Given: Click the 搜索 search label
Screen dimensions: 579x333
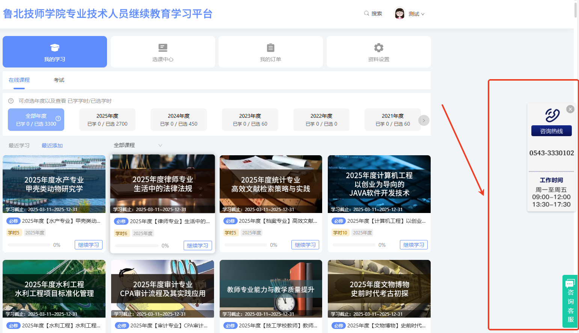Looking at the screenshot, I should [377, 13].
